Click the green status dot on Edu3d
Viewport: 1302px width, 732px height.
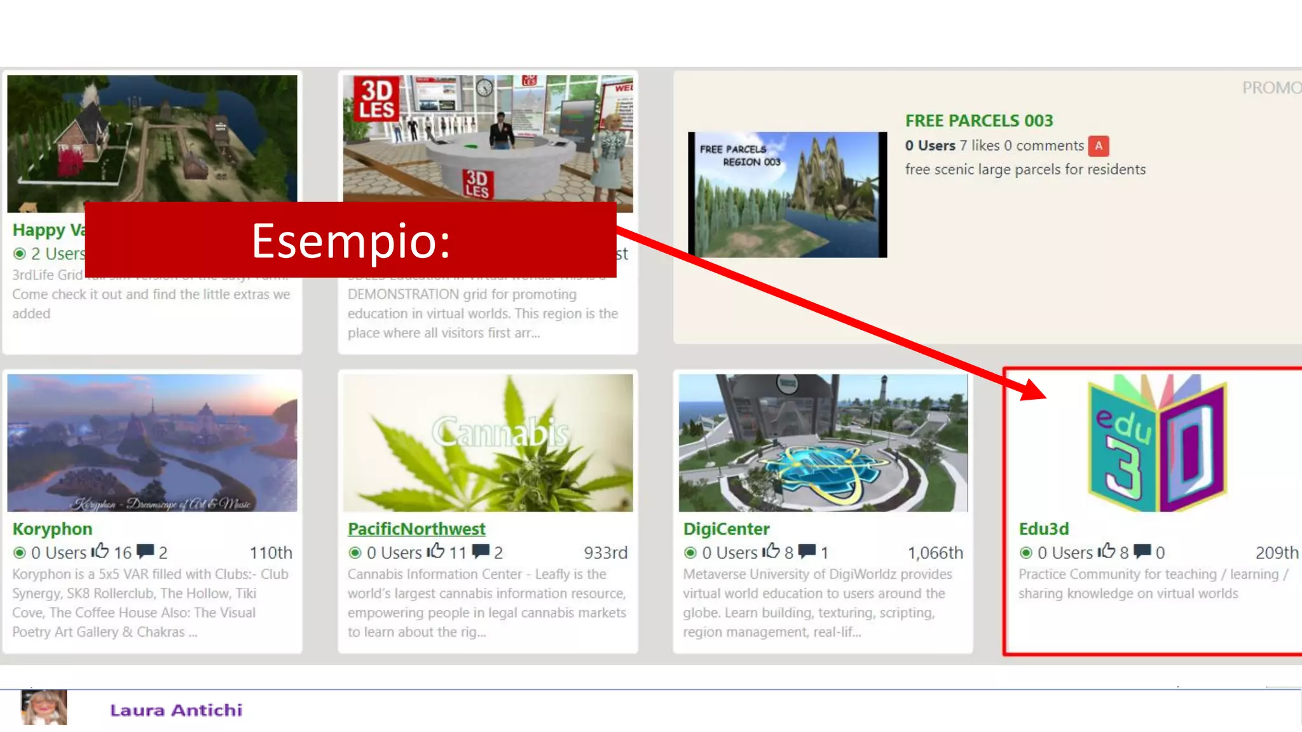coord(1025,553)
